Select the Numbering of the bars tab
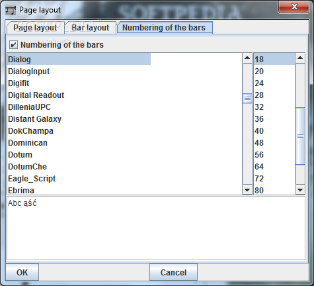This screenshot has height=286, width=314. [164, 28]
